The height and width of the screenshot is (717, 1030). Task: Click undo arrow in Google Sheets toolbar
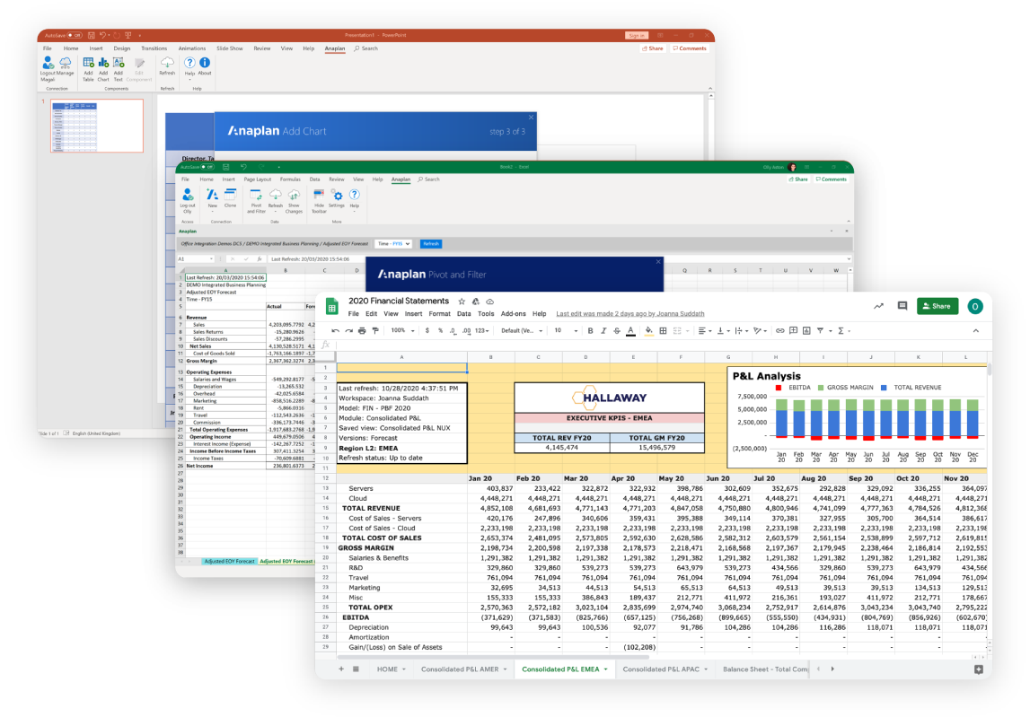[335, 331]
